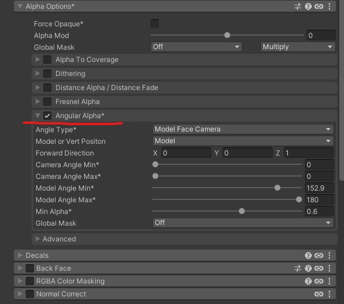Expand the Normal Correct section

coord(20,293)
